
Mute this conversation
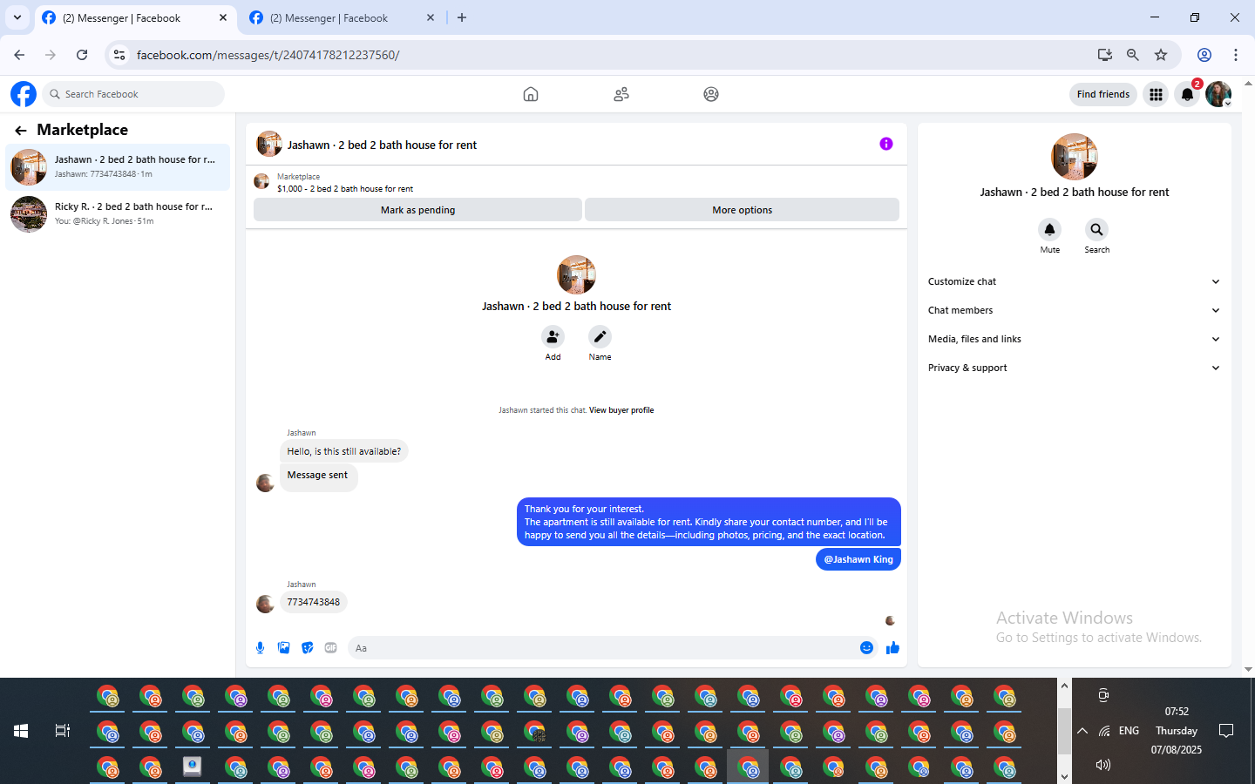(x=1050, y=229)
